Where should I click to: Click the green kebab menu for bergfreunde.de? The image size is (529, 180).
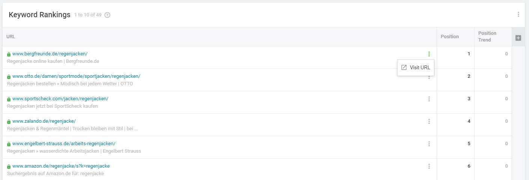point(429,54)
